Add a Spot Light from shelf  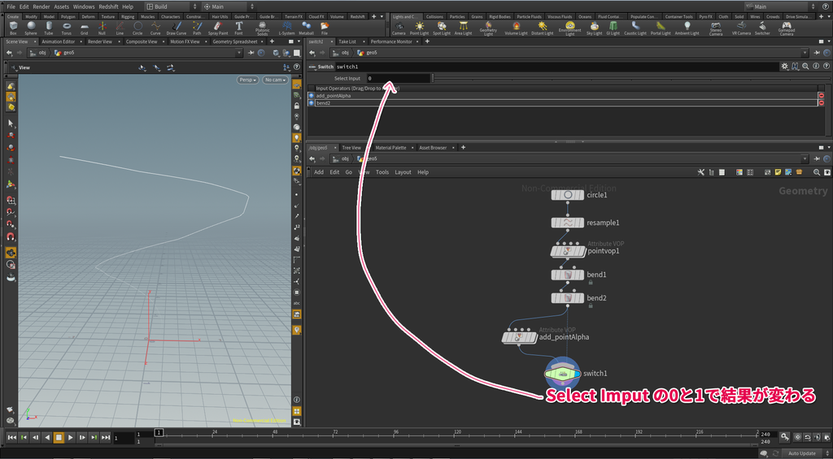pos(442,28)
